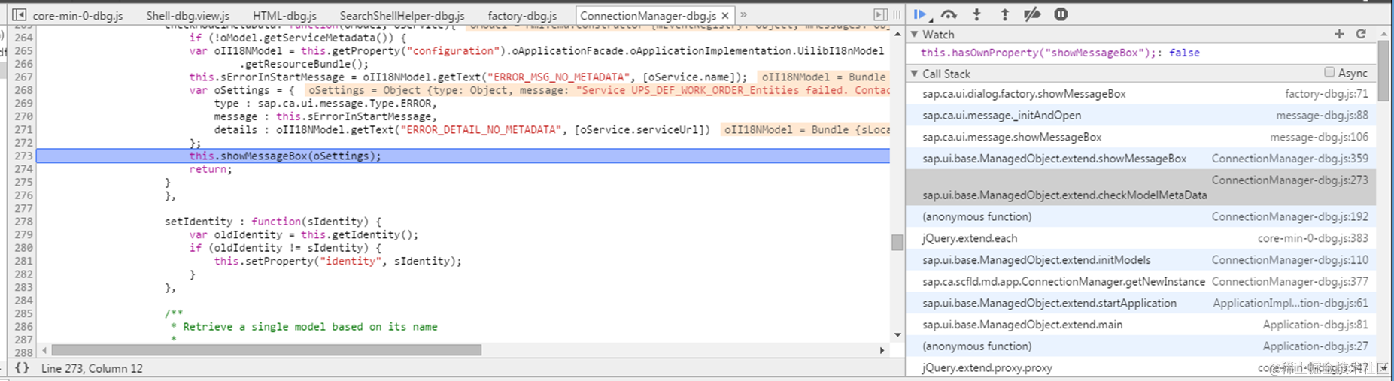Select the ManagedObject.extend.initModels stack frame

click(x=1141, y=260)
